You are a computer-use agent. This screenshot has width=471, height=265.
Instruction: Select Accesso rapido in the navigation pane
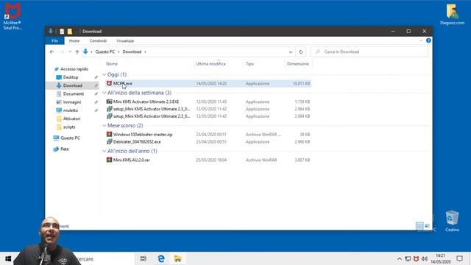pos(74,68)
